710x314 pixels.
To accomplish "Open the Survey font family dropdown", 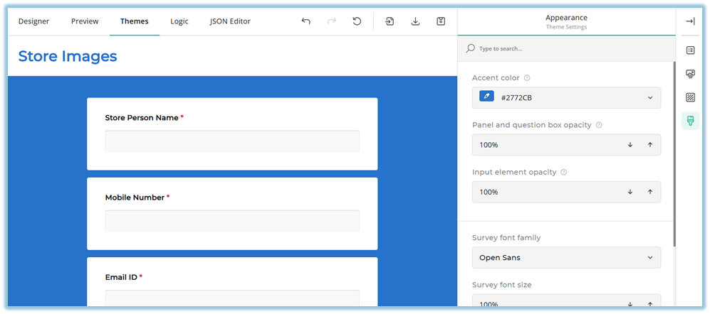I will click(566, 258).
